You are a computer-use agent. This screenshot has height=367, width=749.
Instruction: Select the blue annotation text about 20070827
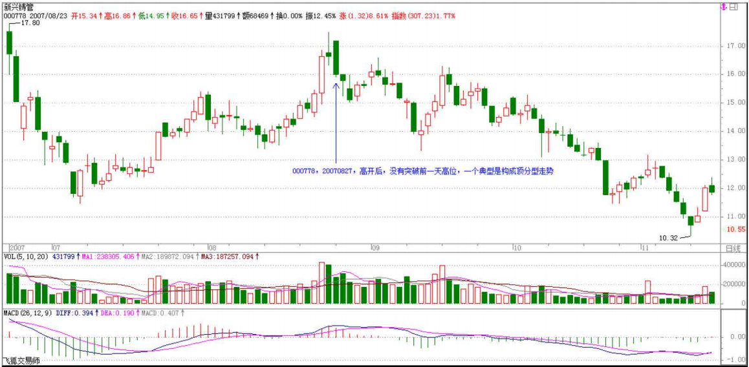[423, 171]
